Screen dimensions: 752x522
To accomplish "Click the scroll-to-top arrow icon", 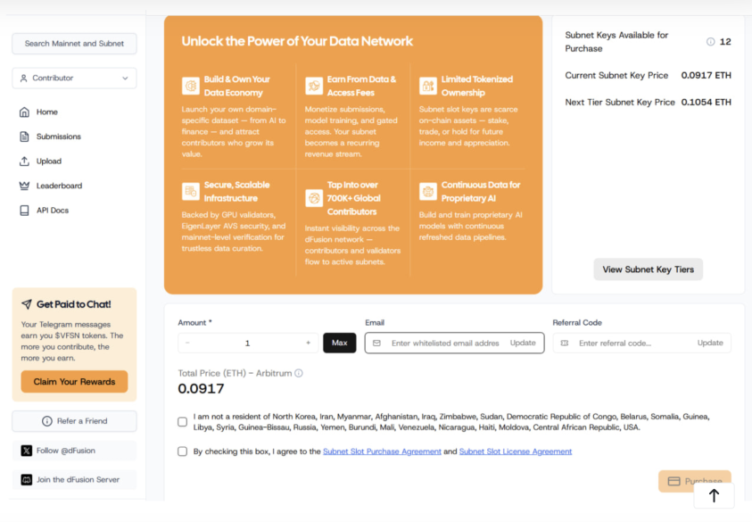I will point(714,495).
